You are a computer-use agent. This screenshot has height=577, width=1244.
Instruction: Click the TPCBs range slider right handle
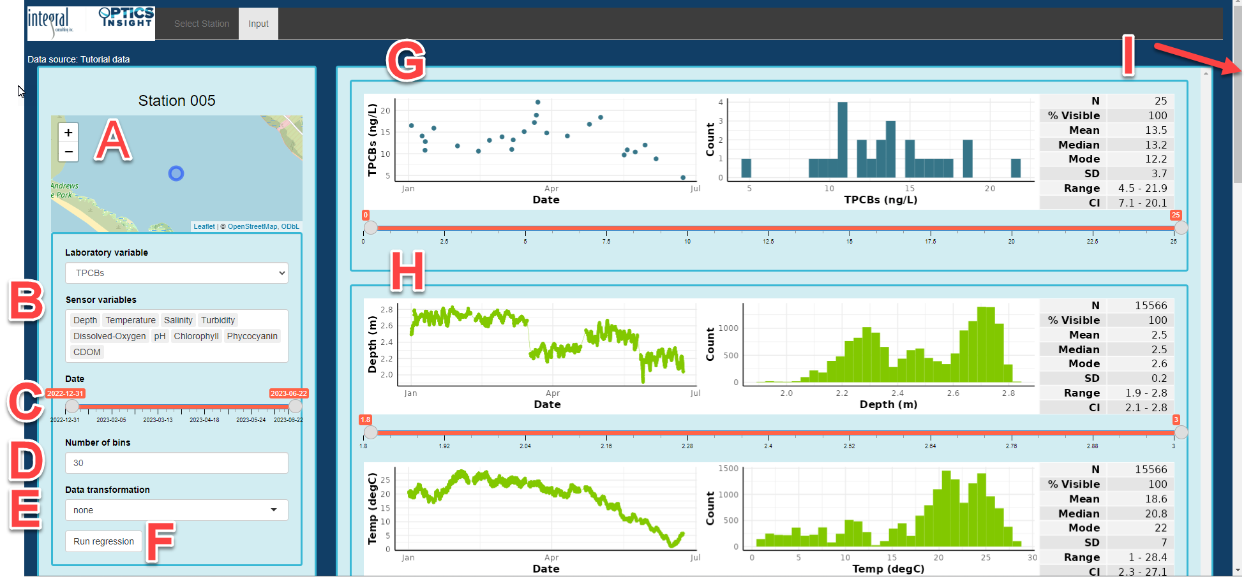click(x=1181, y=228)
